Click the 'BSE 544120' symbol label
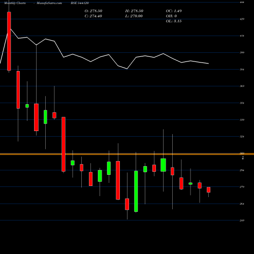This screenshot has width=254, height=254. point(80,3)
